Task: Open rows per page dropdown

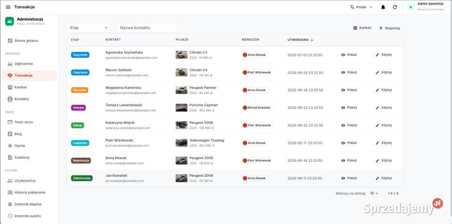Action: [x=374, y=193]
